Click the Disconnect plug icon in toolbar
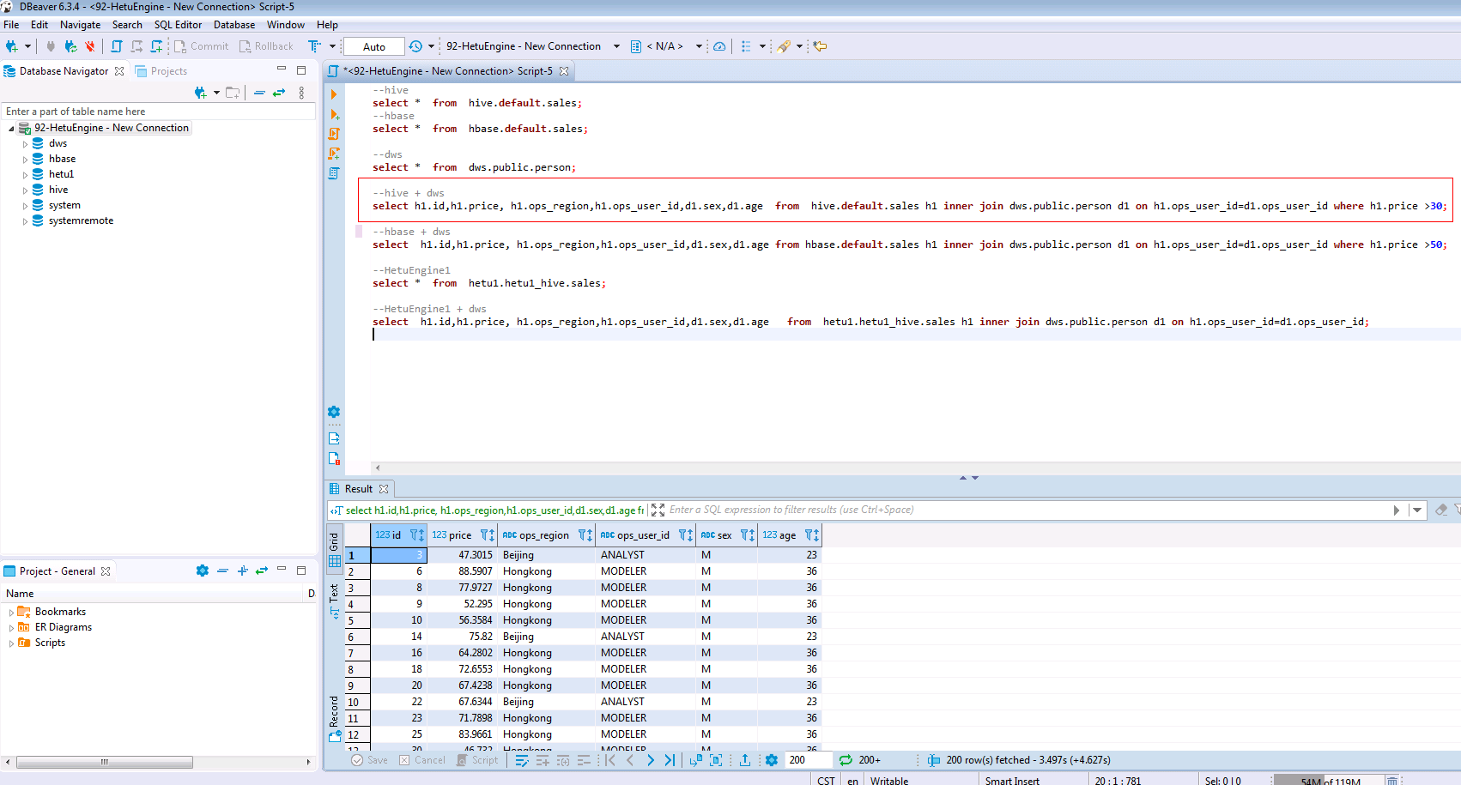The height and width of the screenshot is (785, 1461). tap(89, 46)
